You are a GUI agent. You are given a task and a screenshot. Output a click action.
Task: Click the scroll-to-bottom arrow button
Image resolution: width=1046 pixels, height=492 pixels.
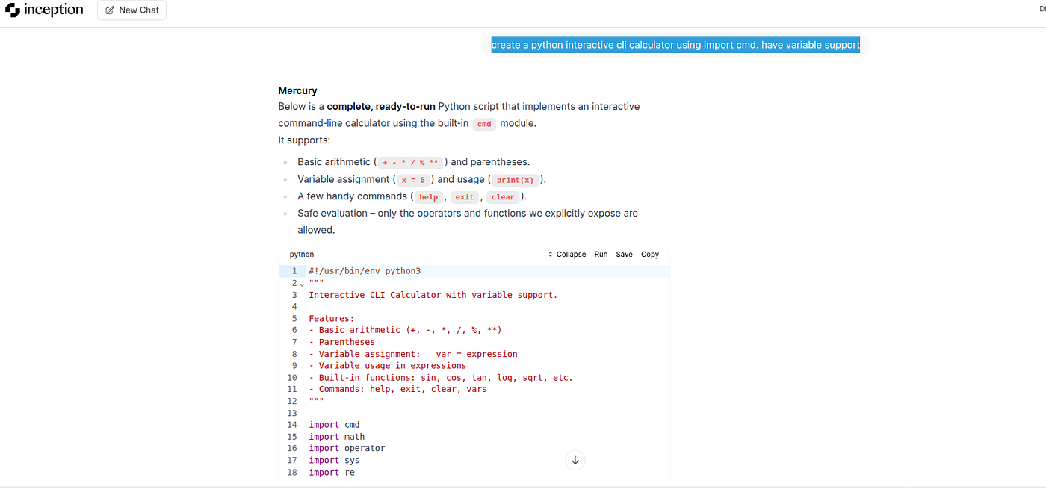coord(575,460)
